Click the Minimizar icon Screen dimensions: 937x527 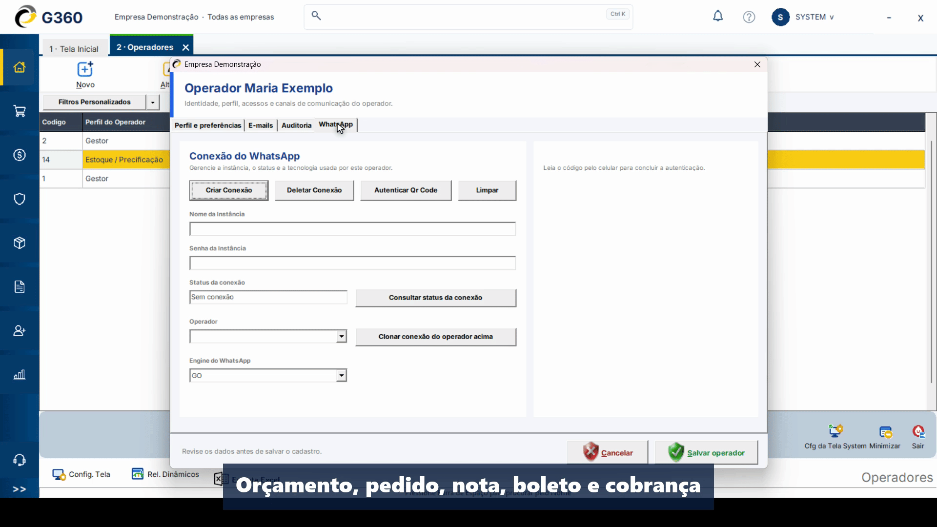[x=885, y=437]
